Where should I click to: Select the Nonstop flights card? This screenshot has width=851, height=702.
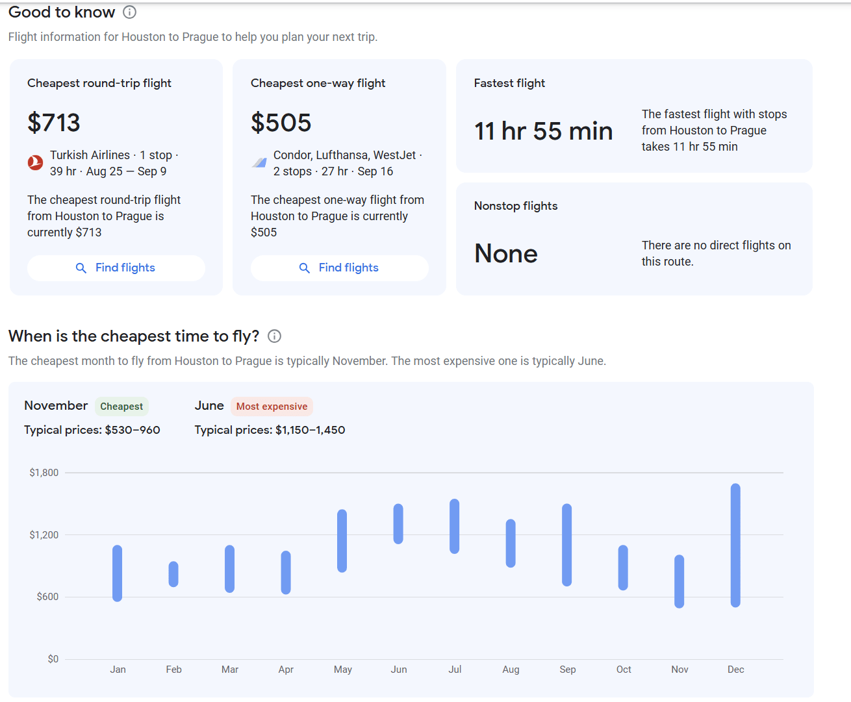(x=634, y=238)
